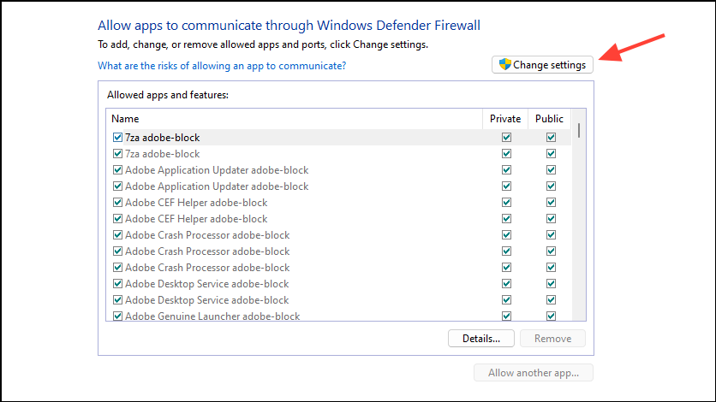Open Details for the selected app
Viewport: 716px width, 402px height.
480,338
